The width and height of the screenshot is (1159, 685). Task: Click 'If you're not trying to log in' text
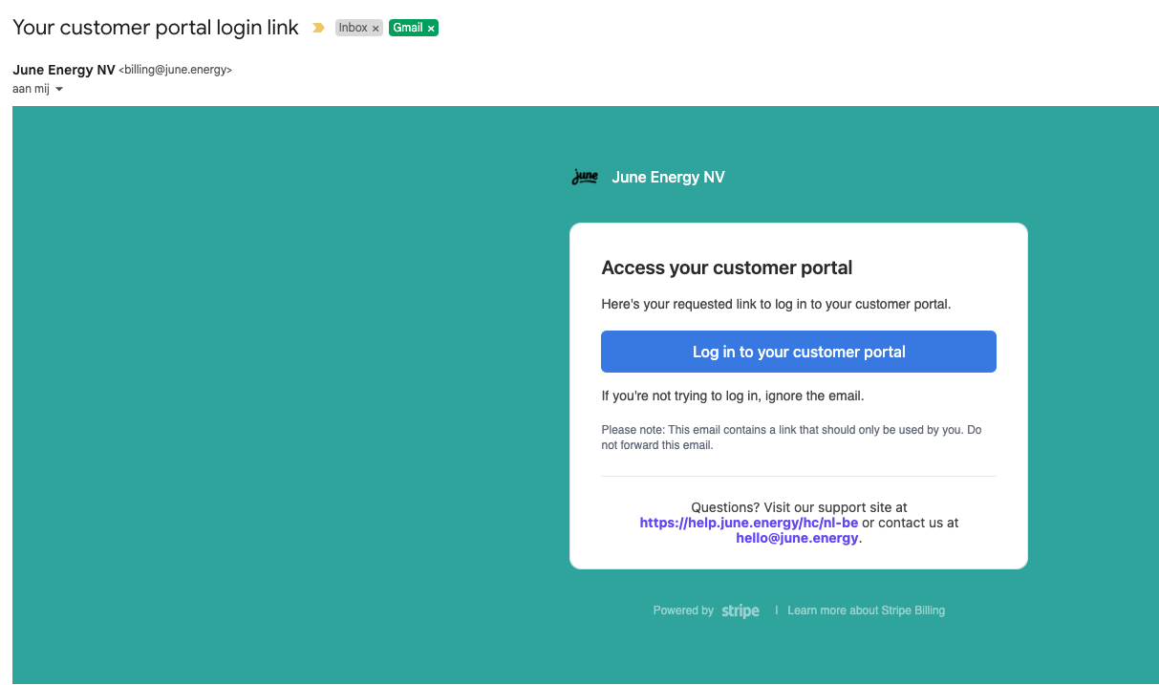coord(733,396)
